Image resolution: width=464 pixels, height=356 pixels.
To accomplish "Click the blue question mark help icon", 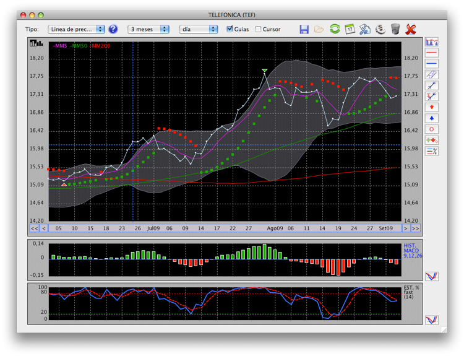I will [113, 29].
